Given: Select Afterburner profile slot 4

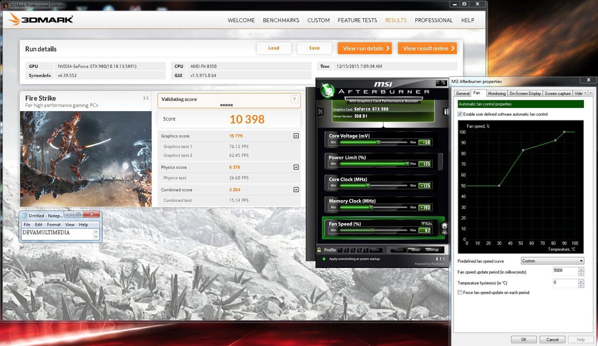Looking at the screenshot, I should click(x=360, y=250).
